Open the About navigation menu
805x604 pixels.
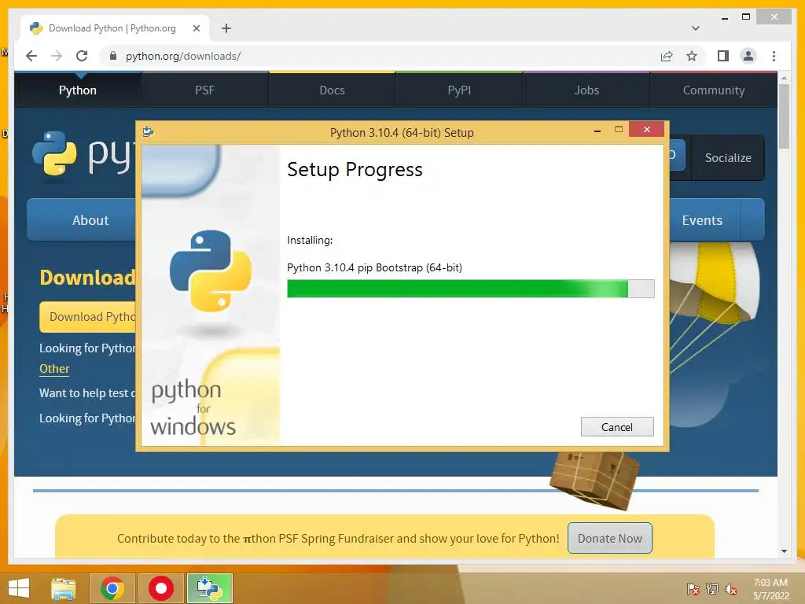click(90, 220)
